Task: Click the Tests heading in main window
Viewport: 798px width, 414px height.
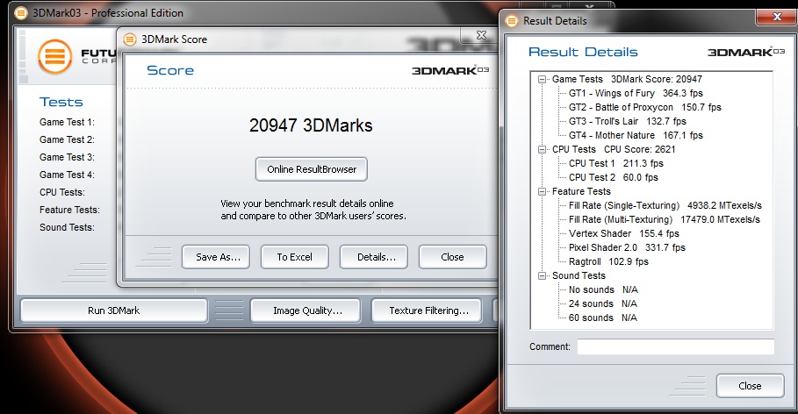Action: point(61,102)
